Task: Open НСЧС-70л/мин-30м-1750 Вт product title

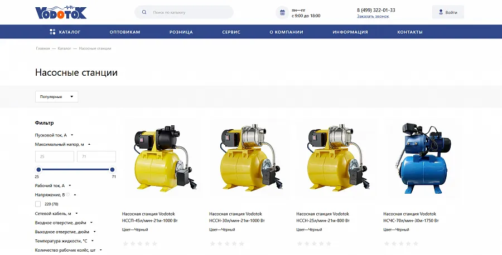Action: (x=411, y=217)
